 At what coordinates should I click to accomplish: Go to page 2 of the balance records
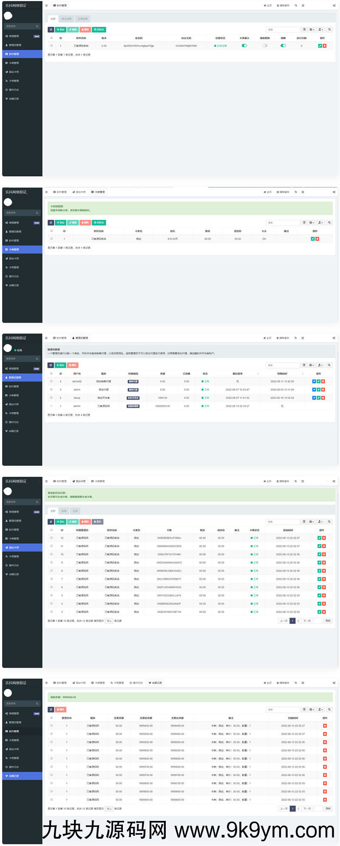coord(298,809)
